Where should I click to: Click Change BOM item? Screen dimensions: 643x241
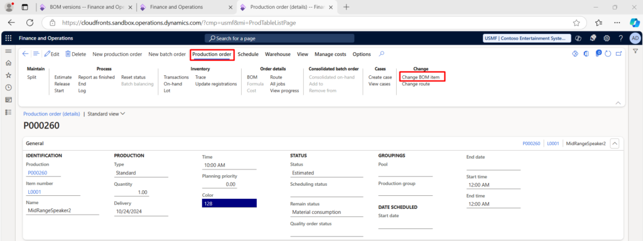coord(421,77)
